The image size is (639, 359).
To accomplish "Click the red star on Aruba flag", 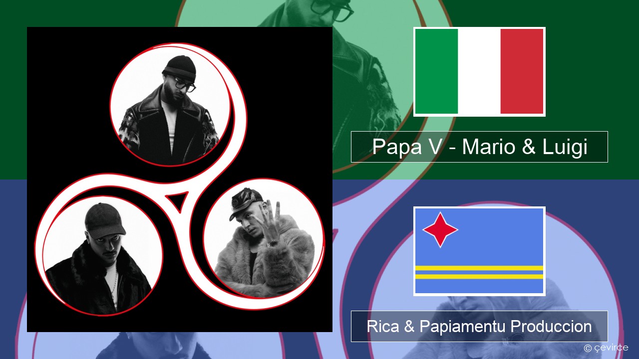I will [440, 230].
